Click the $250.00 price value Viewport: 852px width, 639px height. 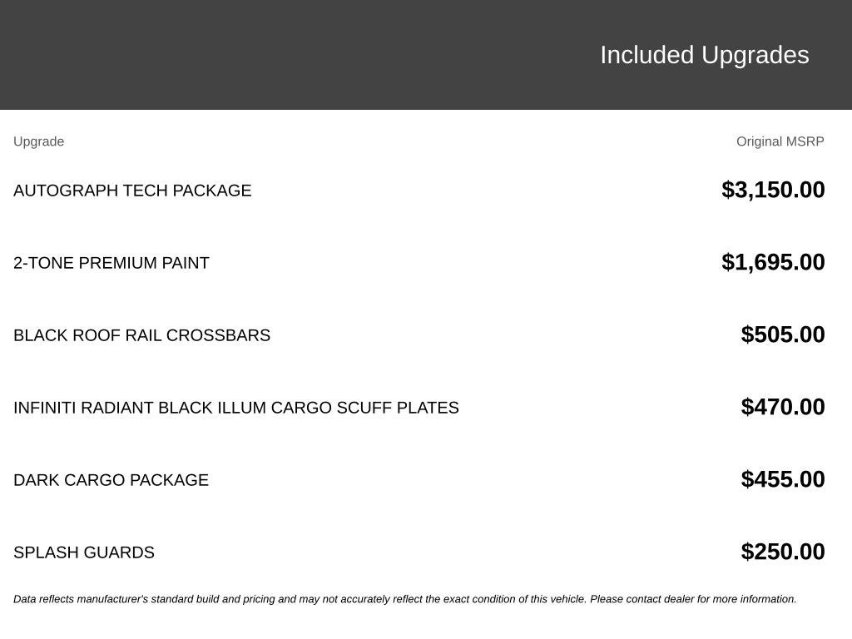tap(782, 551)
